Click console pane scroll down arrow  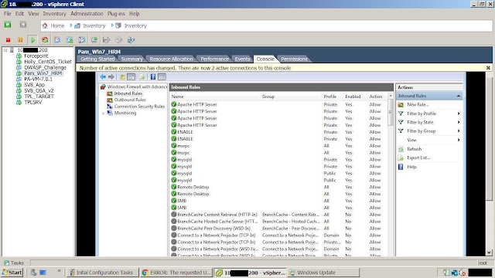click(x=489, y=253)
